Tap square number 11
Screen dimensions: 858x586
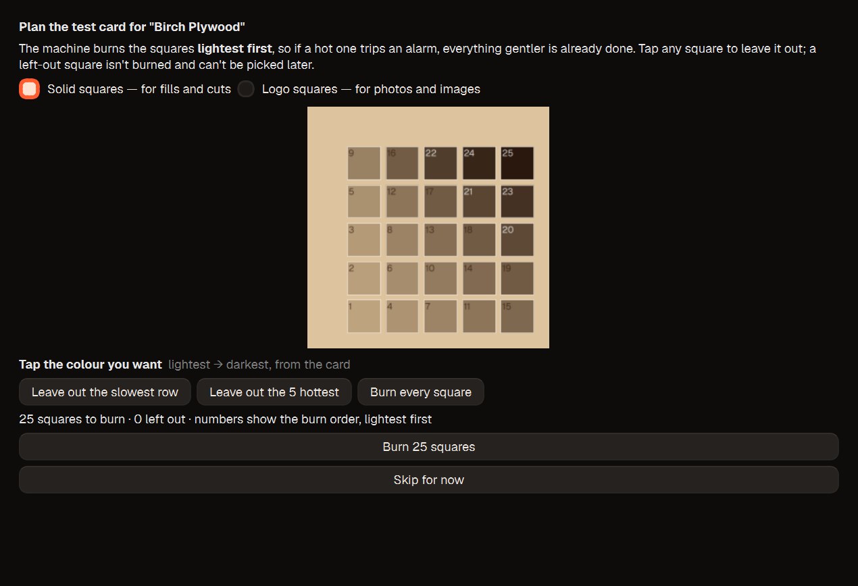pos(479,317)
